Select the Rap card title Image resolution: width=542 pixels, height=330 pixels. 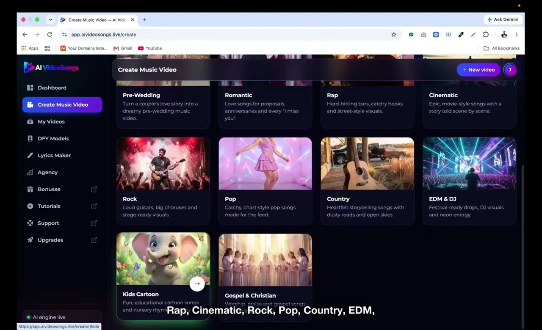click(x=332, y=95)
